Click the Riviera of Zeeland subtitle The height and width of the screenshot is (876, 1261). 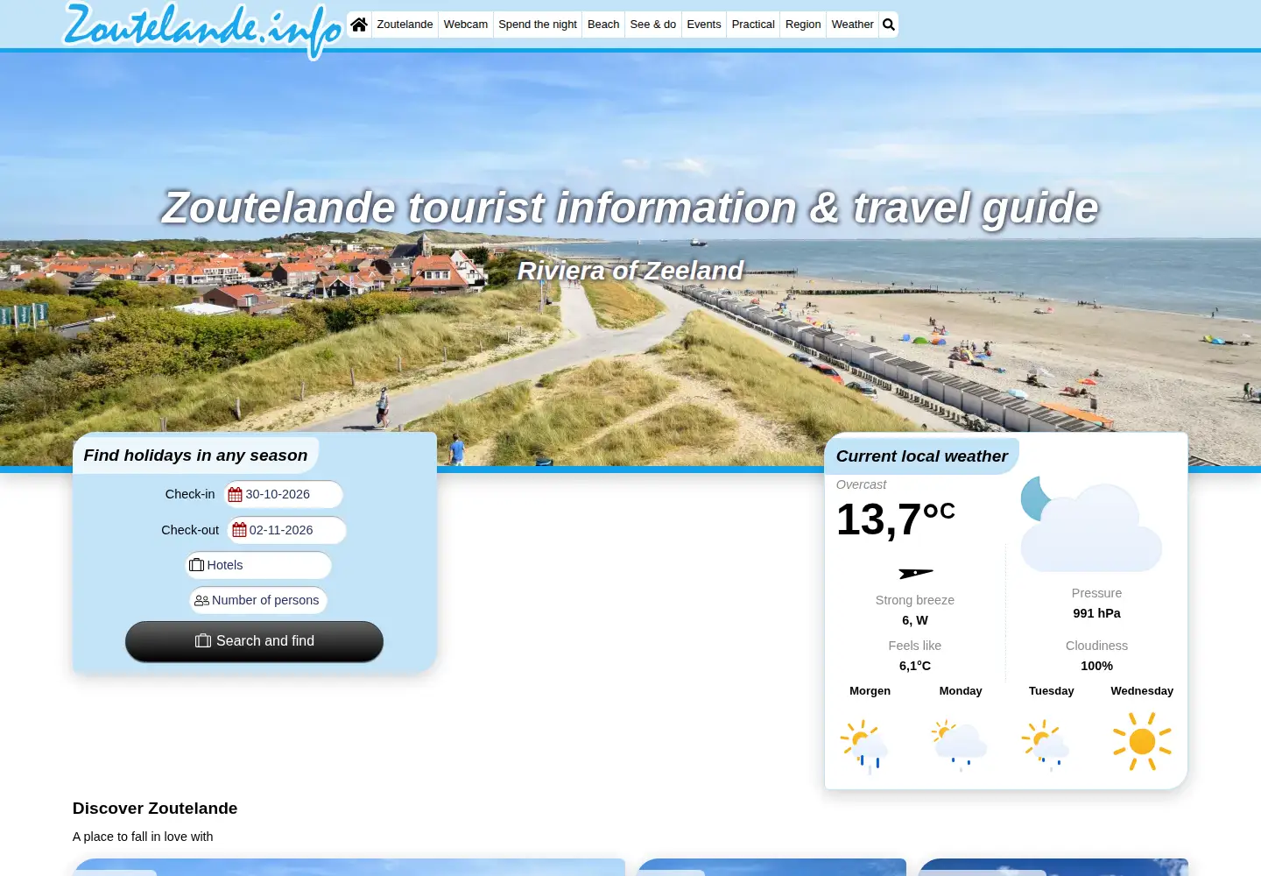tap(630, 271)
